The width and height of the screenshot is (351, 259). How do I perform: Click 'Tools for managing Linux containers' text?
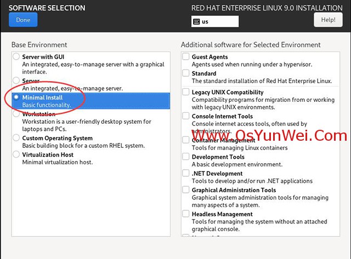[x=240, y=148]
